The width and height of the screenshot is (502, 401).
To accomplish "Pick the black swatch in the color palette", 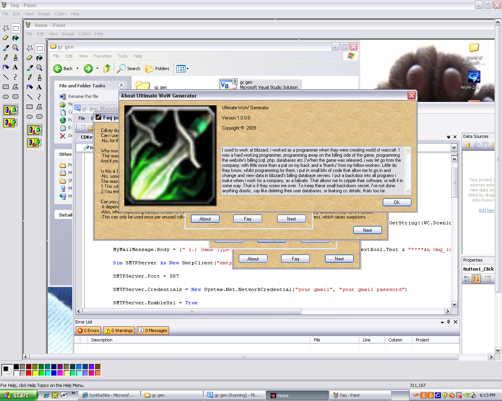I will 16,367.
